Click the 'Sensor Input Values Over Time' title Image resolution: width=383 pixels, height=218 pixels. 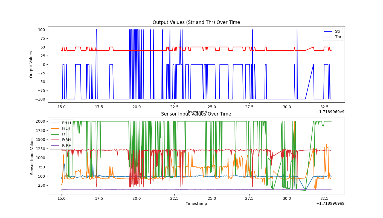[x=196, y=114]
